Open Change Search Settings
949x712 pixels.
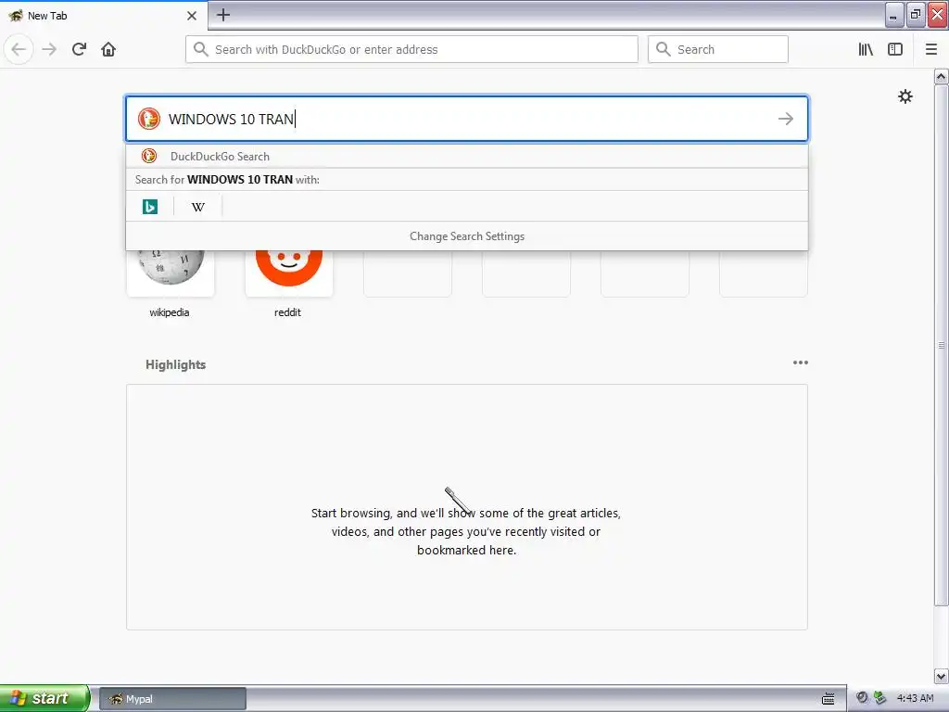pos(467,236)
